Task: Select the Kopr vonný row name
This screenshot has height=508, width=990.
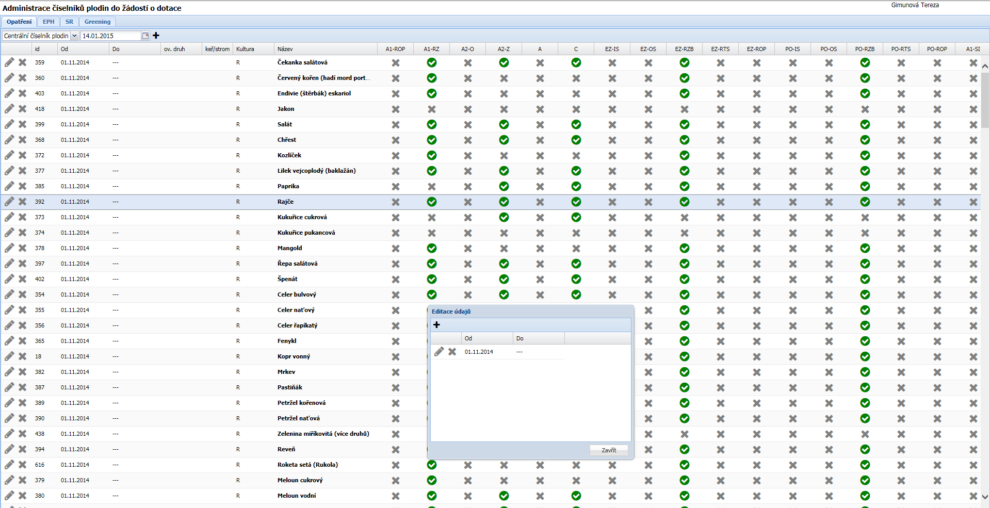Action: [x=294, y=356]
